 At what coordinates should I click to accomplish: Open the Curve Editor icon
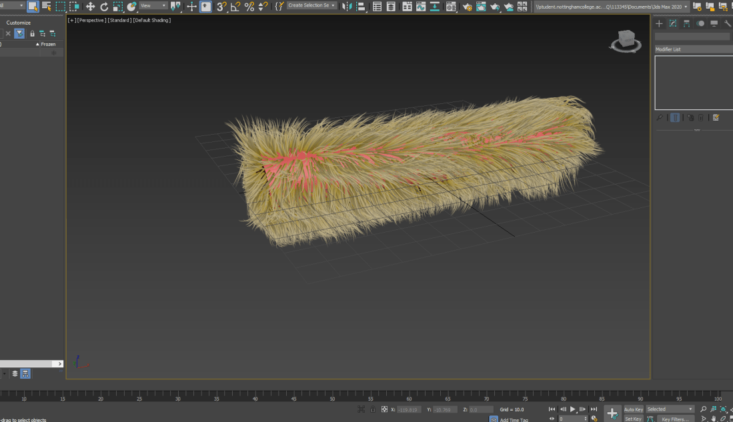click(x=421, y=7)
